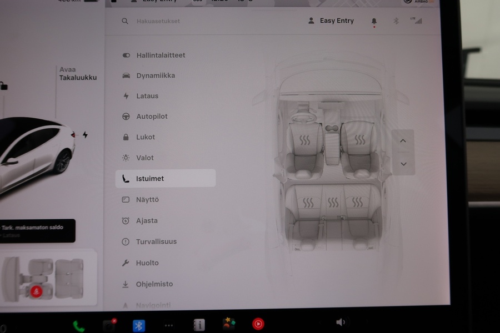Click the down chevron beside the car diagram
Screen dimensions: 500x333
click(403, 164)
